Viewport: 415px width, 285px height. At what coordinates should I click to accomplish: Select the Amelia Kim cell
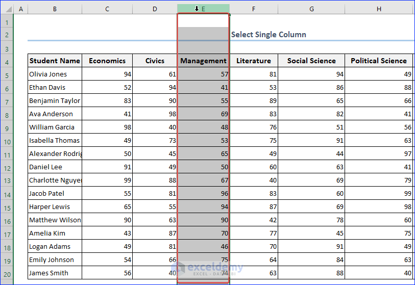tap(55, 233)
